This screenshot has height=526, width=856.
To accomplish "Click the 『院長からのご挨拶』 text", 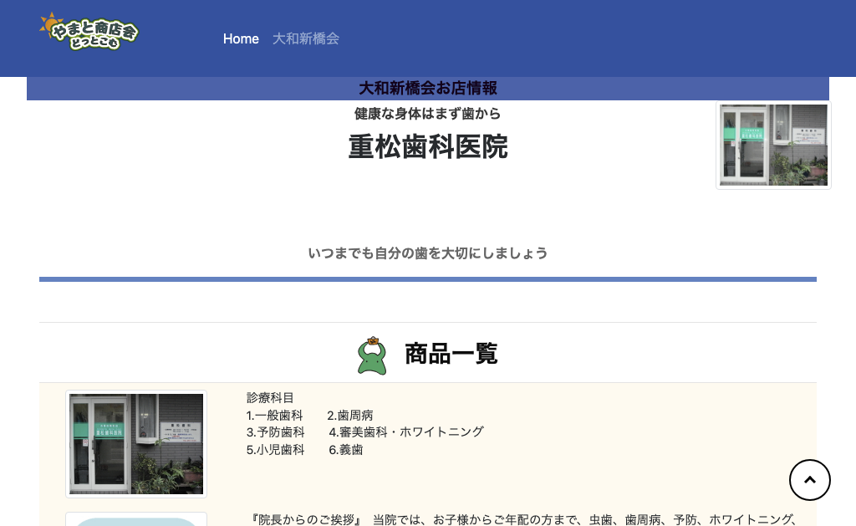I will (x=306, y=519).
